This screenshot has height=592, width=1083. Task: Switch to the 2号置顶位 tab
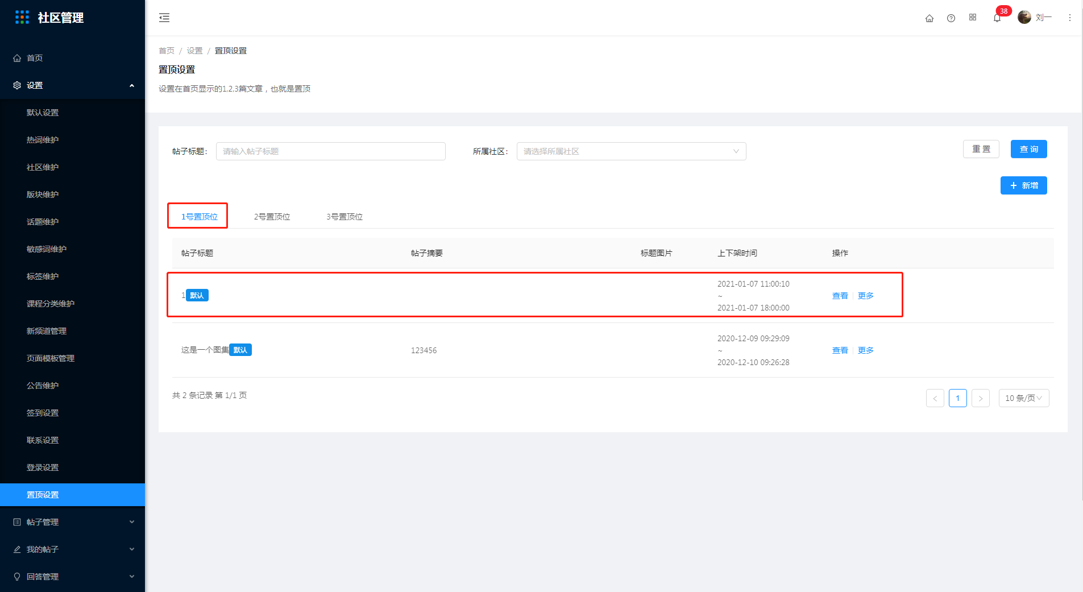[272, 217]
